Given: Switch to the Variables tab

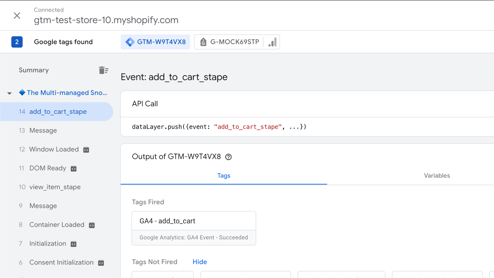Looking at the screenshot, I should (437, 176).
